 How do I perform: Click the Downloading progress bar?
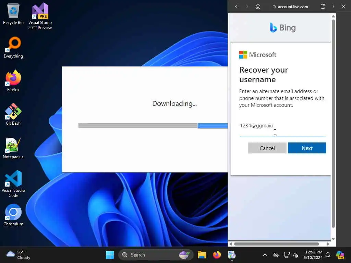coord(153,126)
